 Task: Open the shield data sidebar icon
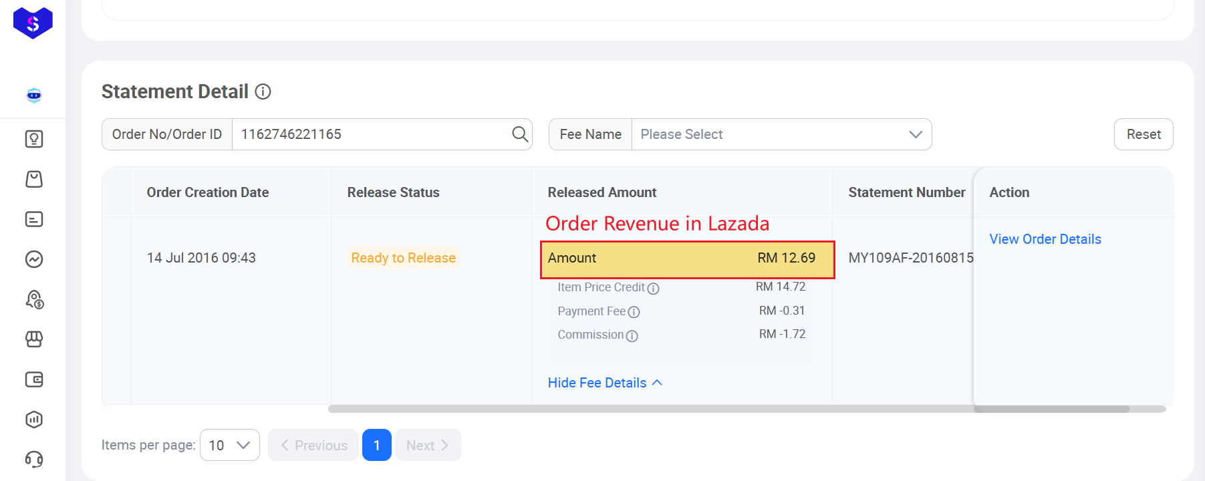click(x=34, y=420)
